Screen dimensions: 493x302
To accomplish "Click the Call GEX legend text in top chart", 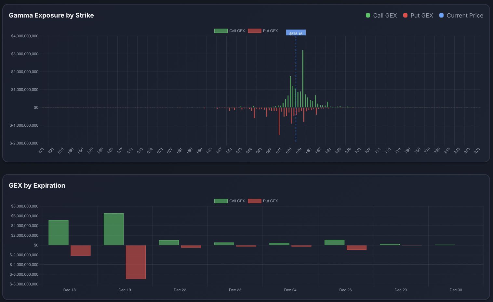I will 236,31.
